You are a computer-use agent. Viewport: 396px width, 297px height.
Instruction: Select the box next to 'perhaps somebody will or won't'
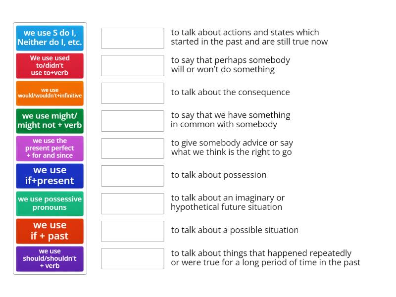[x=132, y=65]
